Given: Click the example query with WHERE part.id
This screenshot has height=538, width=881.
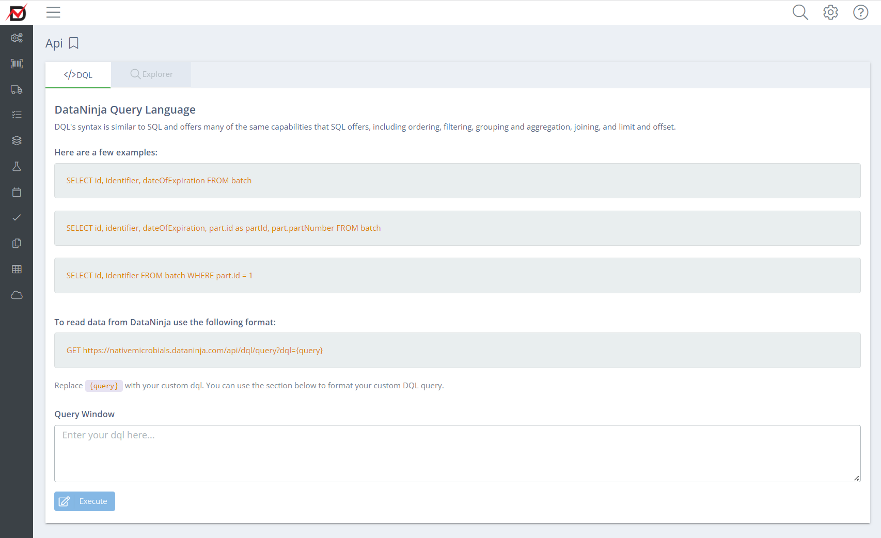Looking at the screenshot, I should pyautogui.click(x=160, y=276).
